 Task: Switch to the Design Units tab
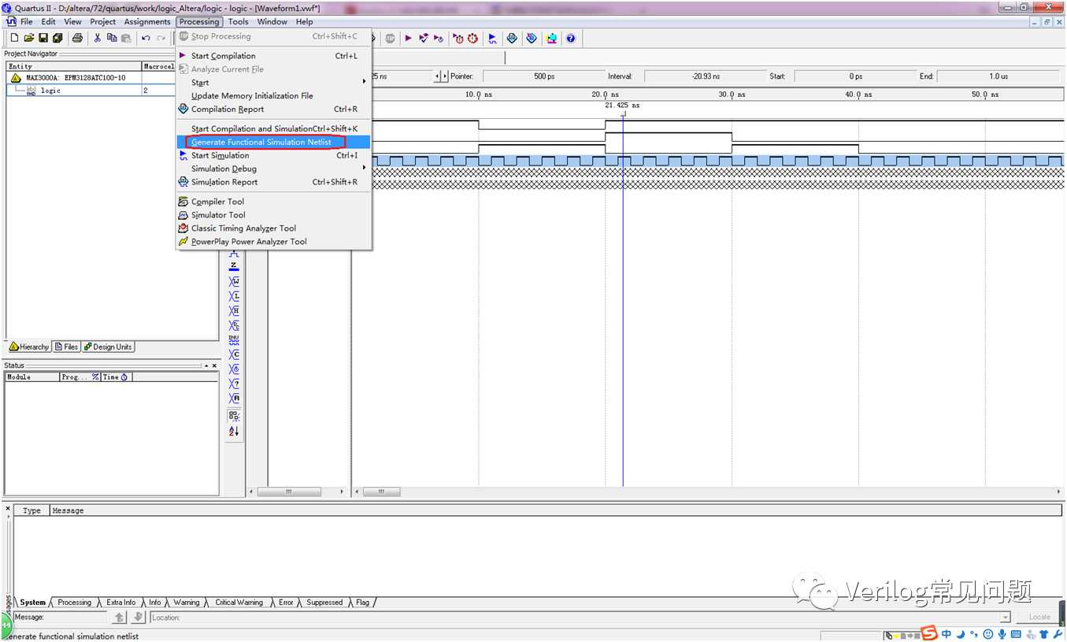109,347
